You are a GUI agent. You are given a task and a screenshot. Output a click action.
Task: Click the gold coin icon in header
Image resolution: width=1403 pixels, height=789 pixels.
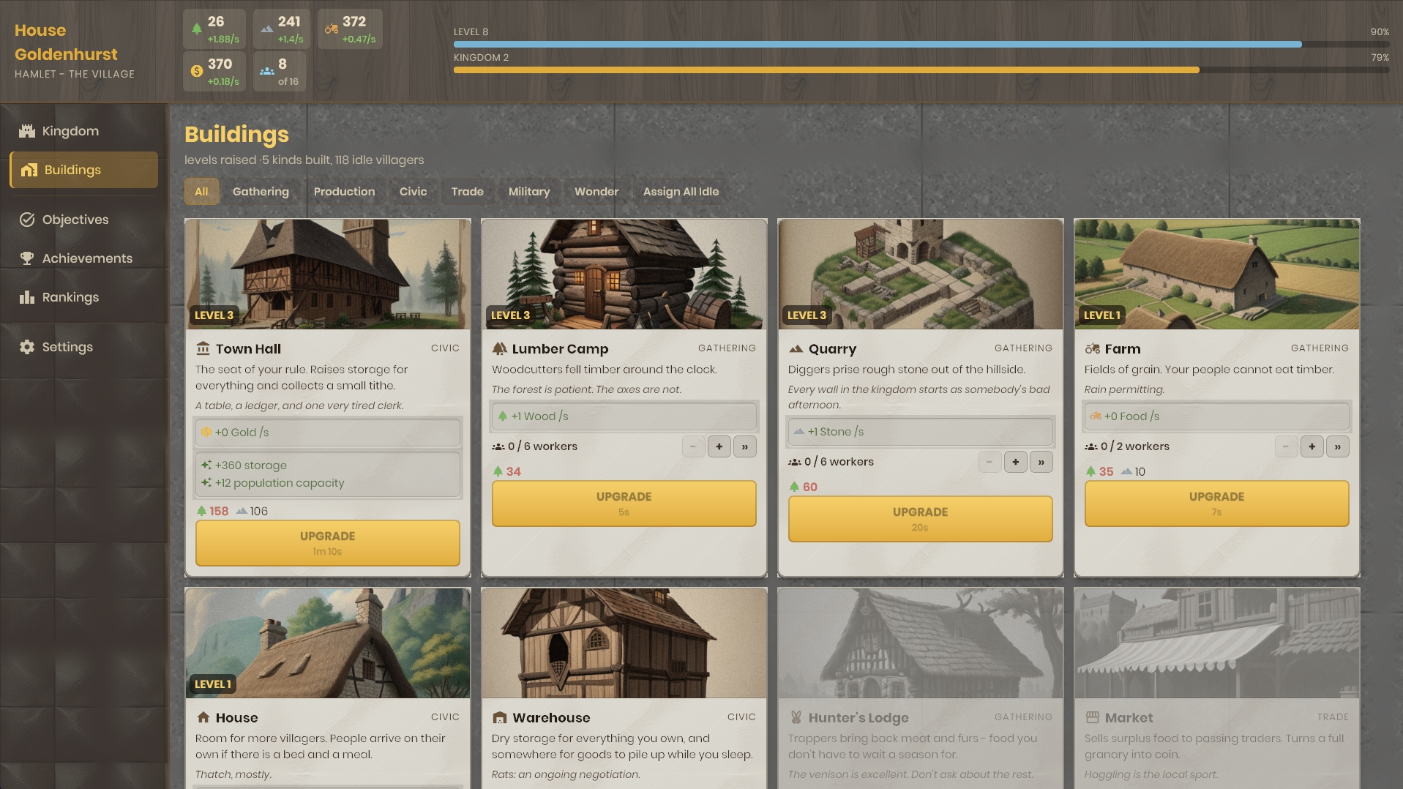196,71
